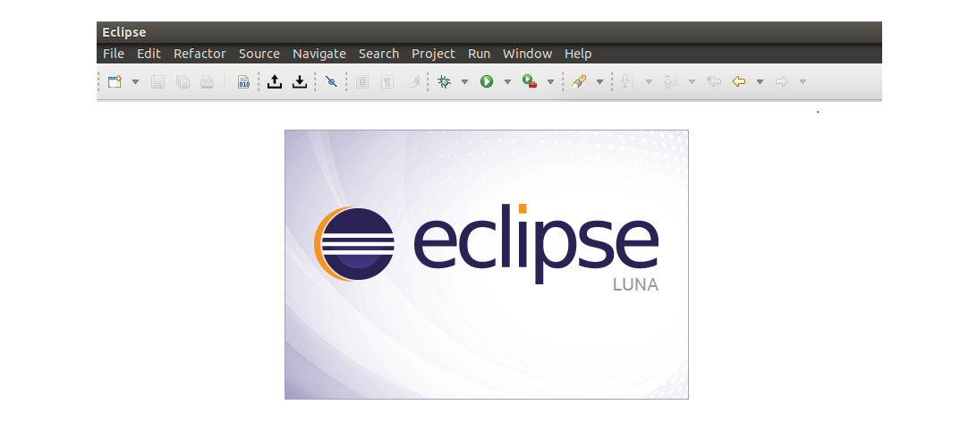
Task: Toggle block selection mode icon
Action: point(362,81)
